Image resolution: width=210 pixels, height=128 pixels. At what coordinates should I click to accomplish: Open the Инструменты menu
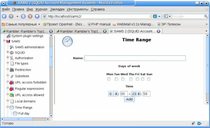click(x=78, y=9)
